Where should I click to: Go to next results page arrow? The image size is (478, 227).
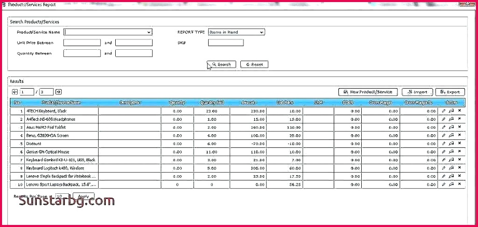click(x=59, y=92)
